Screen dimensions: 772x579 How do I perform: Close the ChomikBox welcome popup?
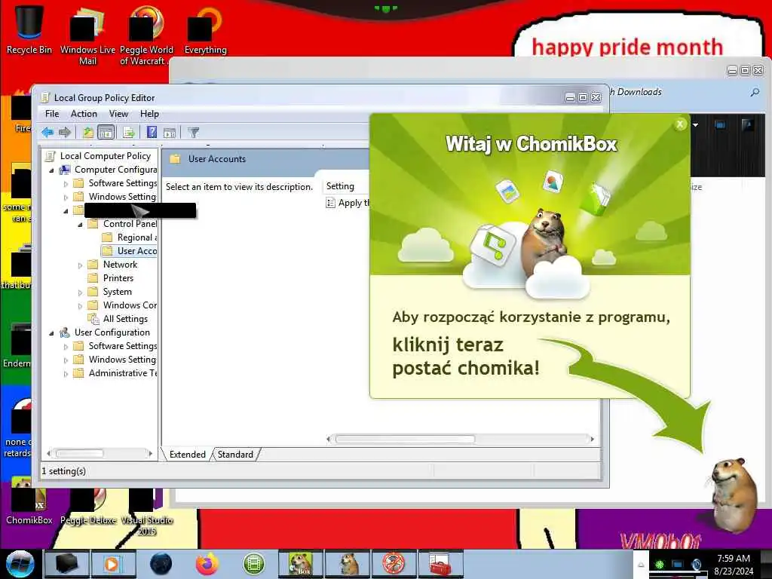pos(680,124)
